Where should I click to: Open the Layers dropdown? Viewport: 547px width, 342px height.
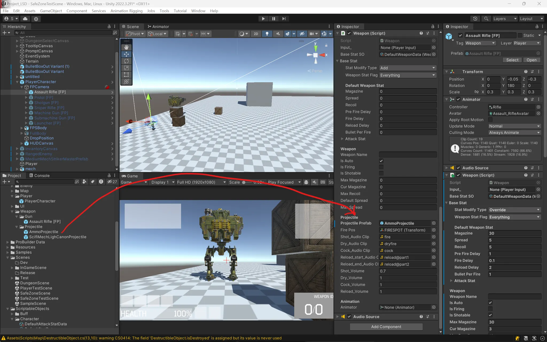tap(504, 19)
